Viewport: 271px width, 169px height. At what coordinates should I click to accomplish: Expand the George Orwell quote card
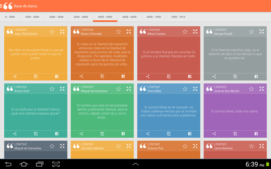pos(261,31)
